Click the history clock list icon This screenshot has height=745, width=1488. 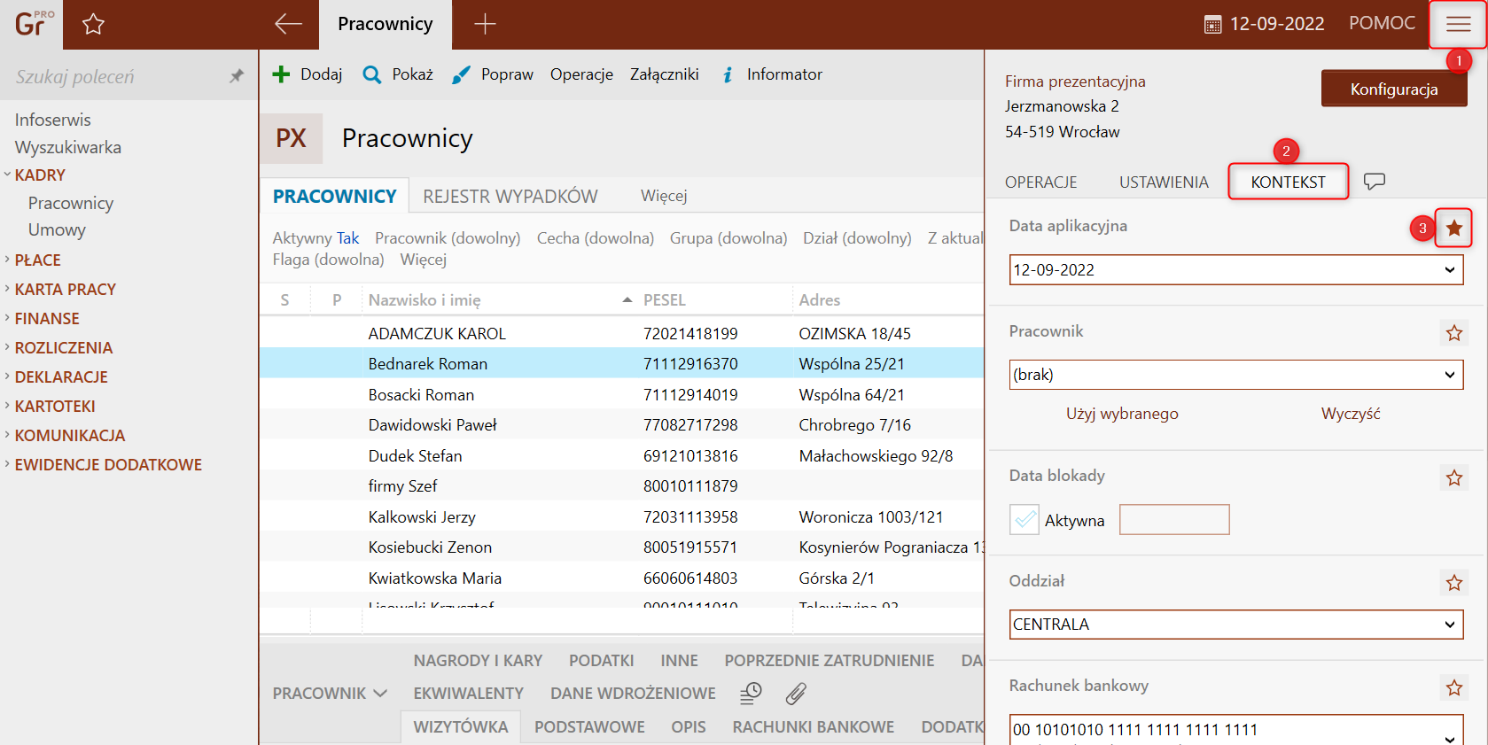point(751,694)
